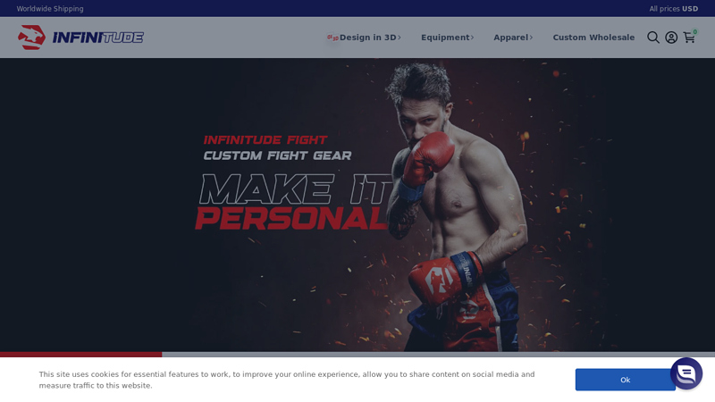Click the 3D badge beside Design in 3D
The height and width of the screenshot is (402, 715).
(332, 38)
